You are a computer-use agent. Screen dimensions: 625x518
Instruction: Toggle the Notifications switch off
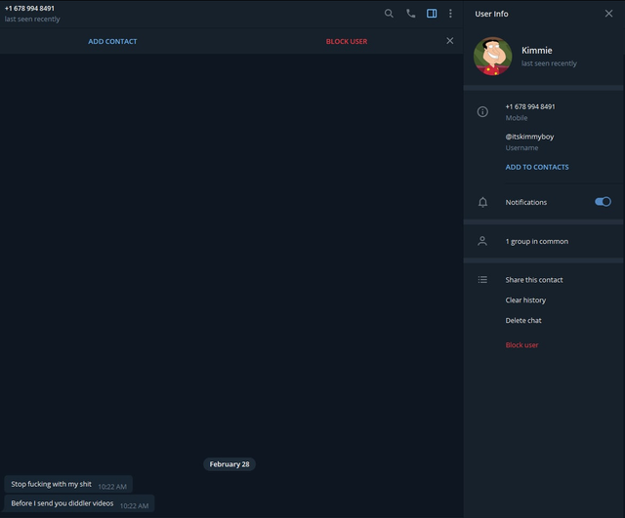(x=603, y=202)
